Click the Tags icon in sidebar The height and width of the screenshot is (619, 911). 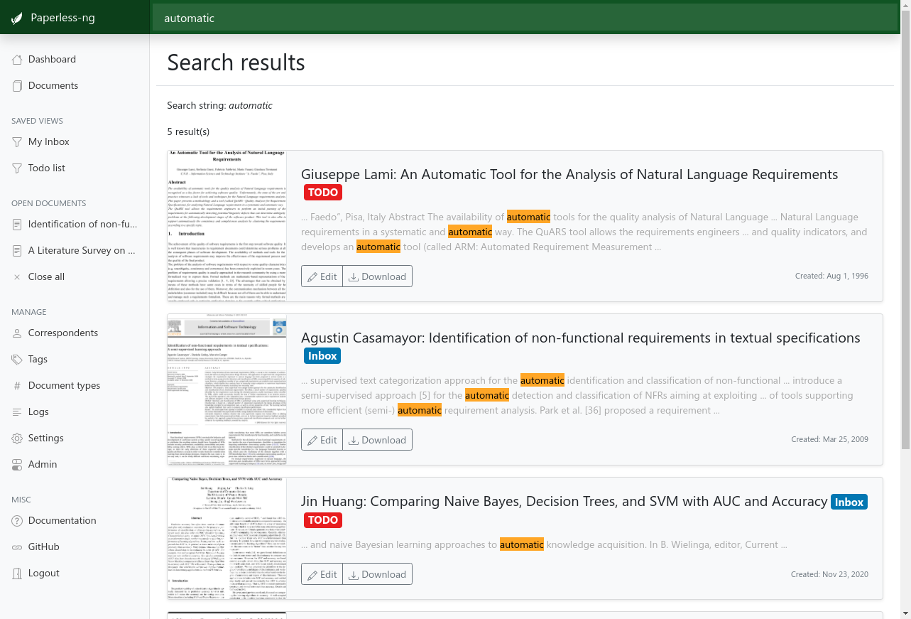point(17,360)
